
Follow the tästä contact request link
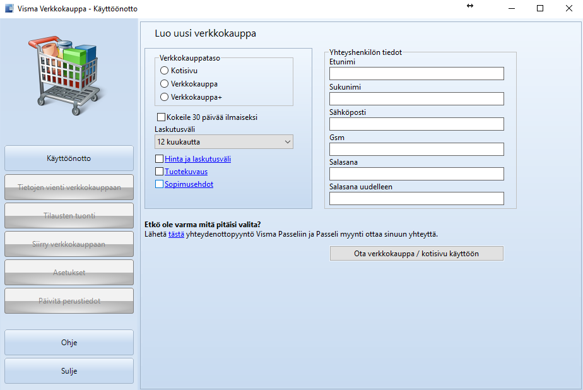(x=176, y=234)
